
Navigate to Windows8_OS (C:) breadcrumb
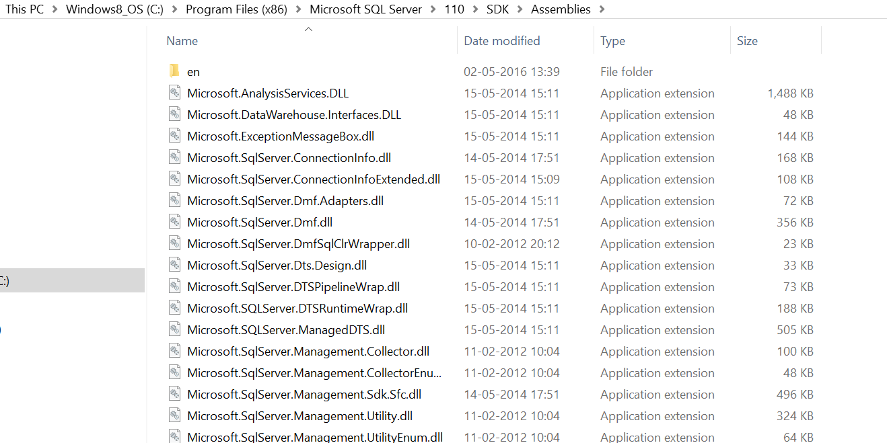(114, 9)
